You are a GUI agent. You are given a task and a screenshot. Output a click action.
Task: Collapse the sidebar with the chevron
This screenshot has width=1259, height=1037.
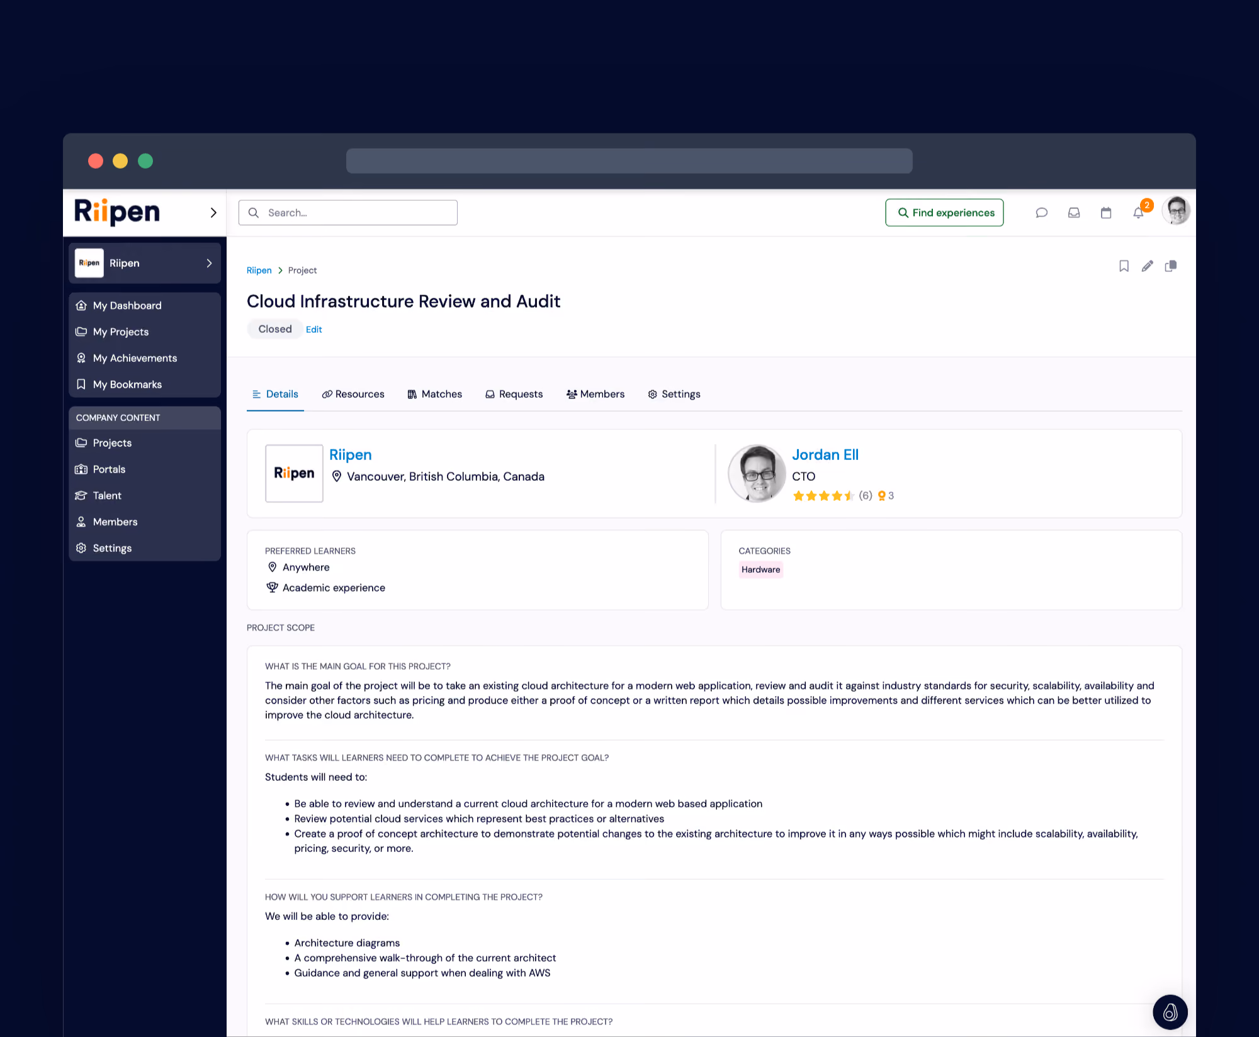pyautogui.click(x=213, y=213)
